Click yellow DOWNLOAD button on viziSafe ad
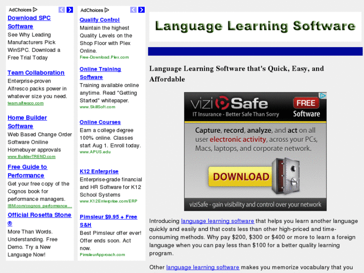This screenshot has width=364, height=273. pyautogui.click(x=240, y=177)
